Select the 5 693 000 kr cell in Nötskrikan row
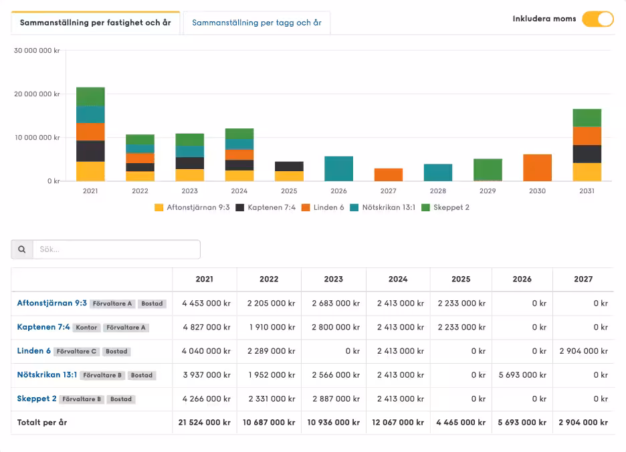 coord(522,375)
